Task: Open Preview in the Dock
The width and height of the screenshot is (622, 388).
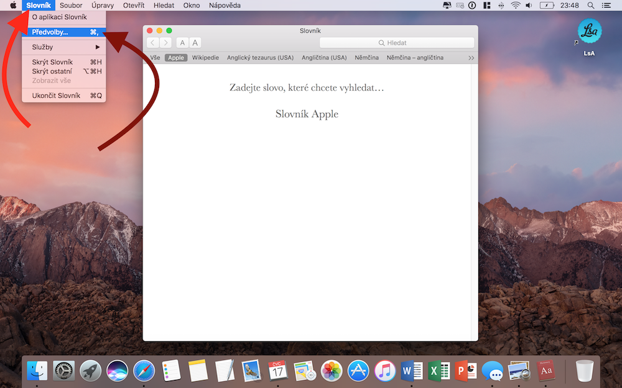Action: click(x=519, y=371)
